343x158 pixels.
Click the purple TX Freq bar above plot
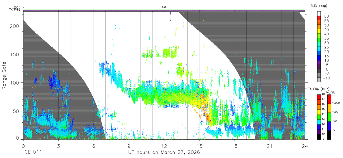coord(164,11)
